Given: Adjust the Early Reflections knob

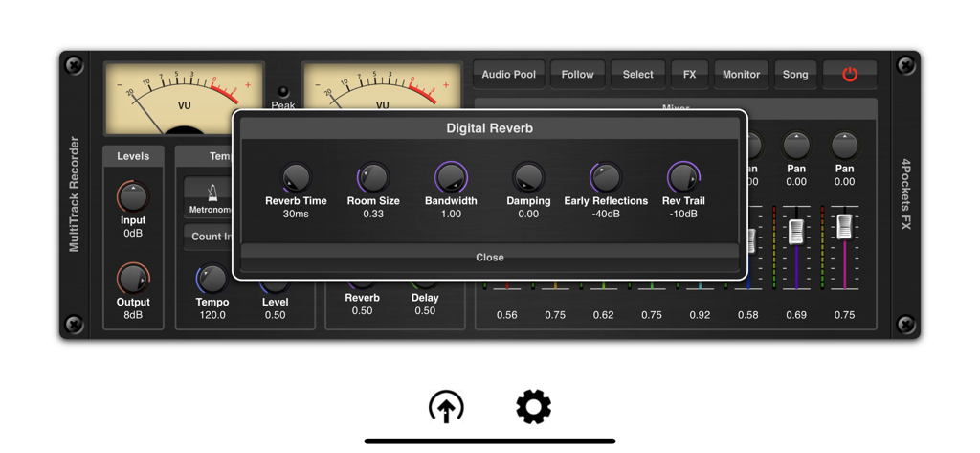Looking at the screenshot, I should coord(606,178).
